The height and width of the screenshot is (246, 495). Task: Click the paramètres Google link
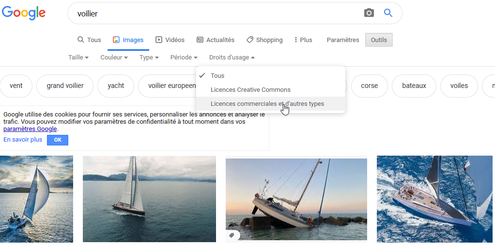pyautogui.click(x=30, y=129)
